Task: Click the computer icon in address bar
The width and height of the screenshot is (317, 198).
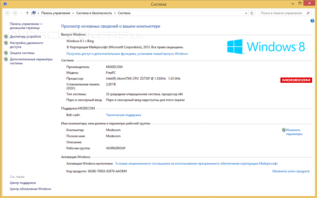Action: point(34,13)
